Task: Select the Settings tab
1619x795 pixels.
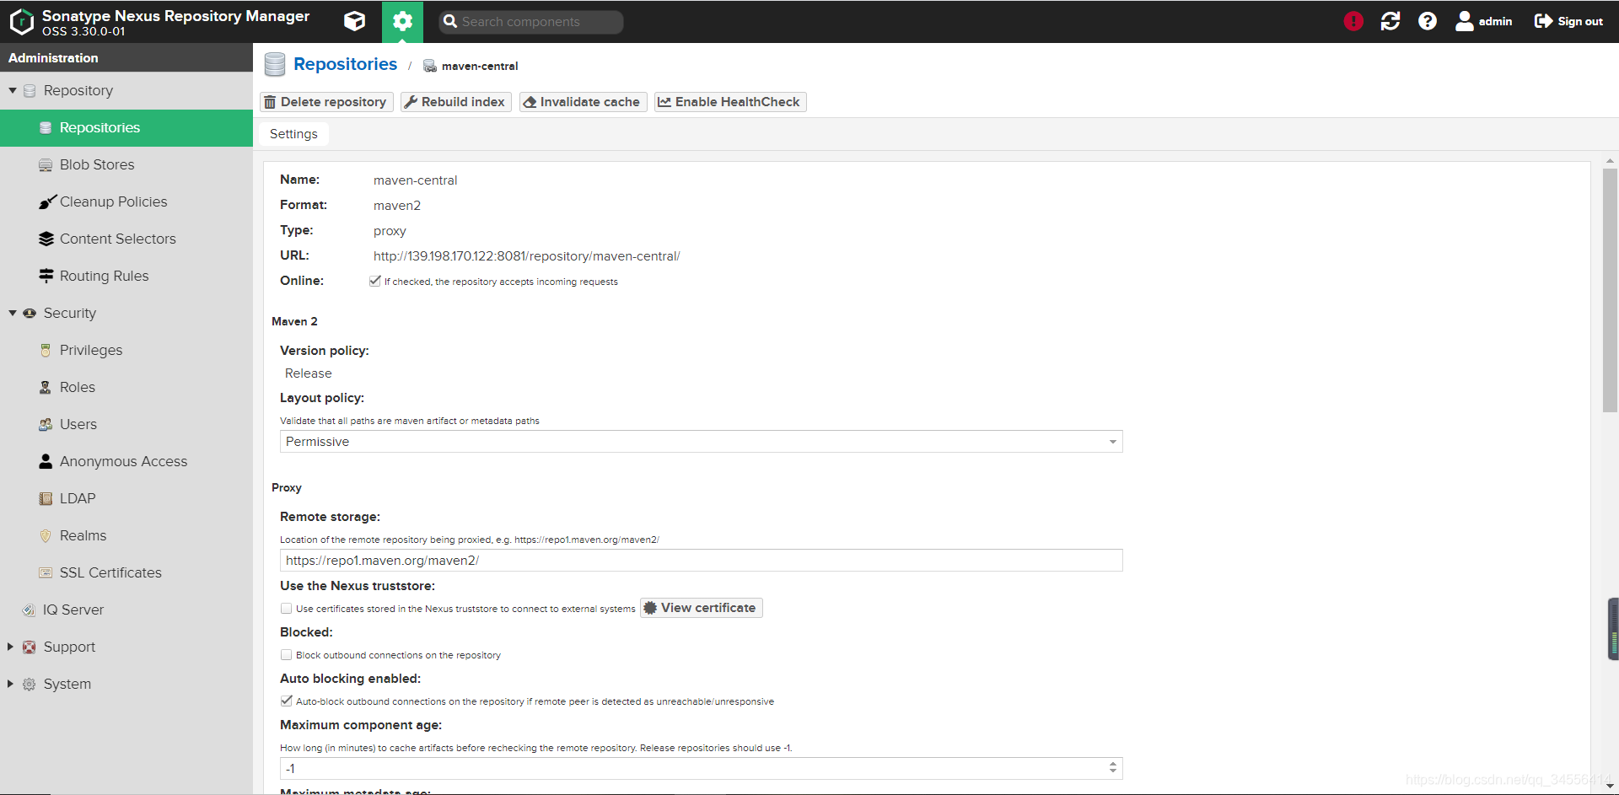Action: coord(293,134)
